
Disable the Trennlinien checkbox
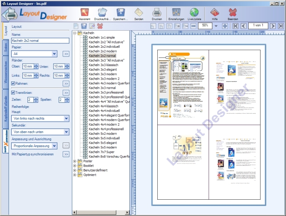(14, 93)
